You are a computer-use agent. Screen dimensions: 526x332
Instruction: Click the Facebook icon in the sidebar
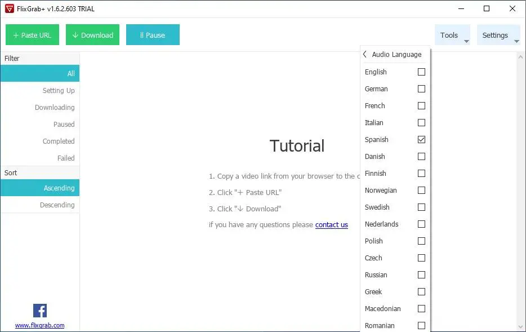coord(40,311)
